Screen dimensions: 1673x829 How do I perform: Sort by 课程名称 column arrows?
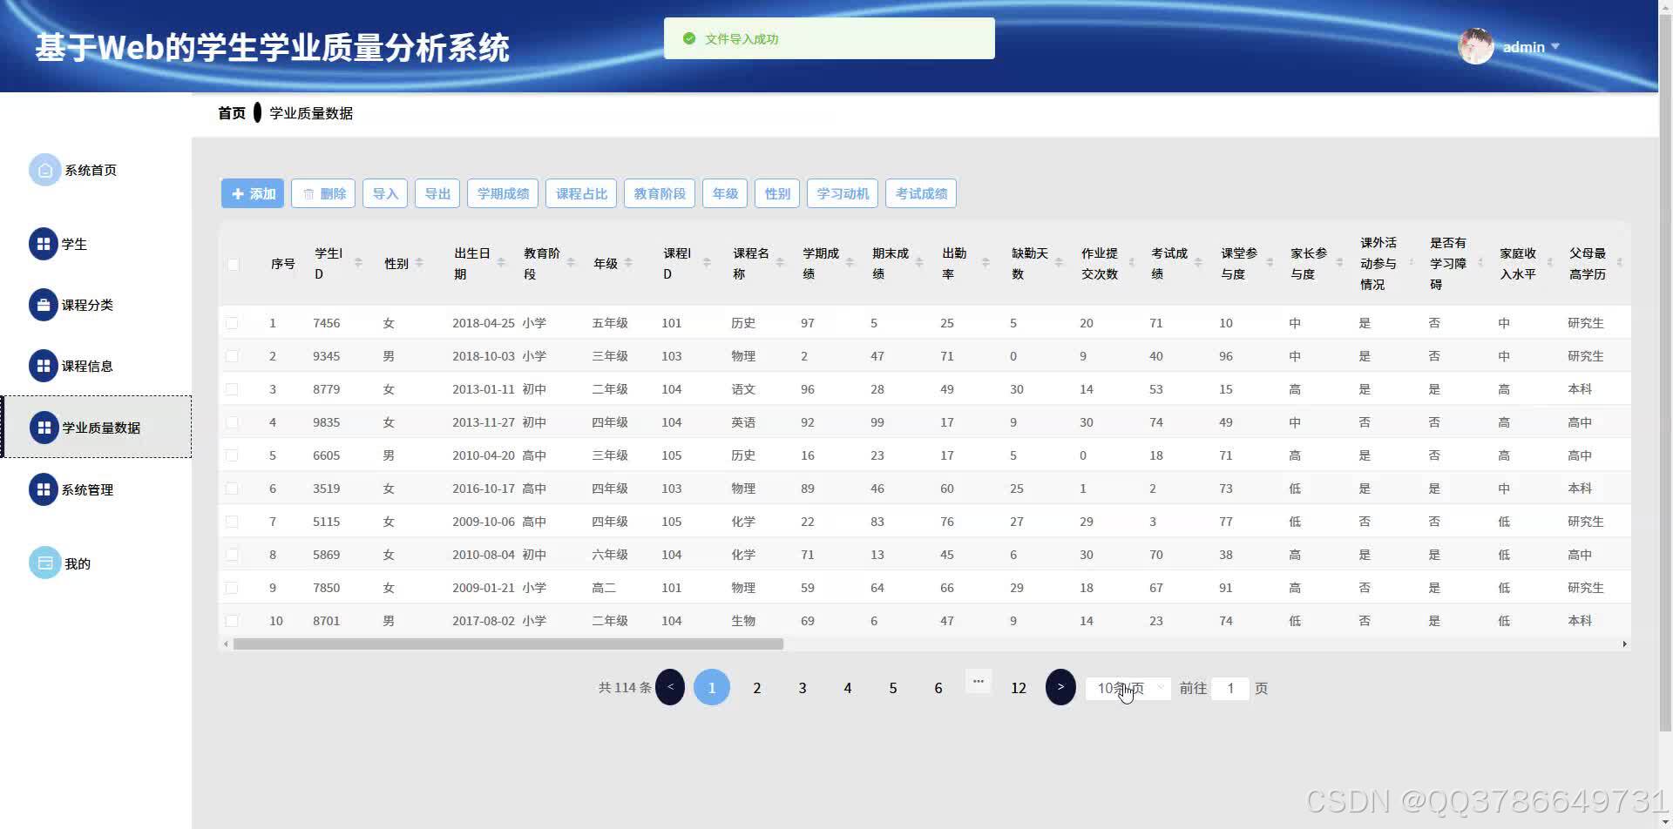pos(780,263)
